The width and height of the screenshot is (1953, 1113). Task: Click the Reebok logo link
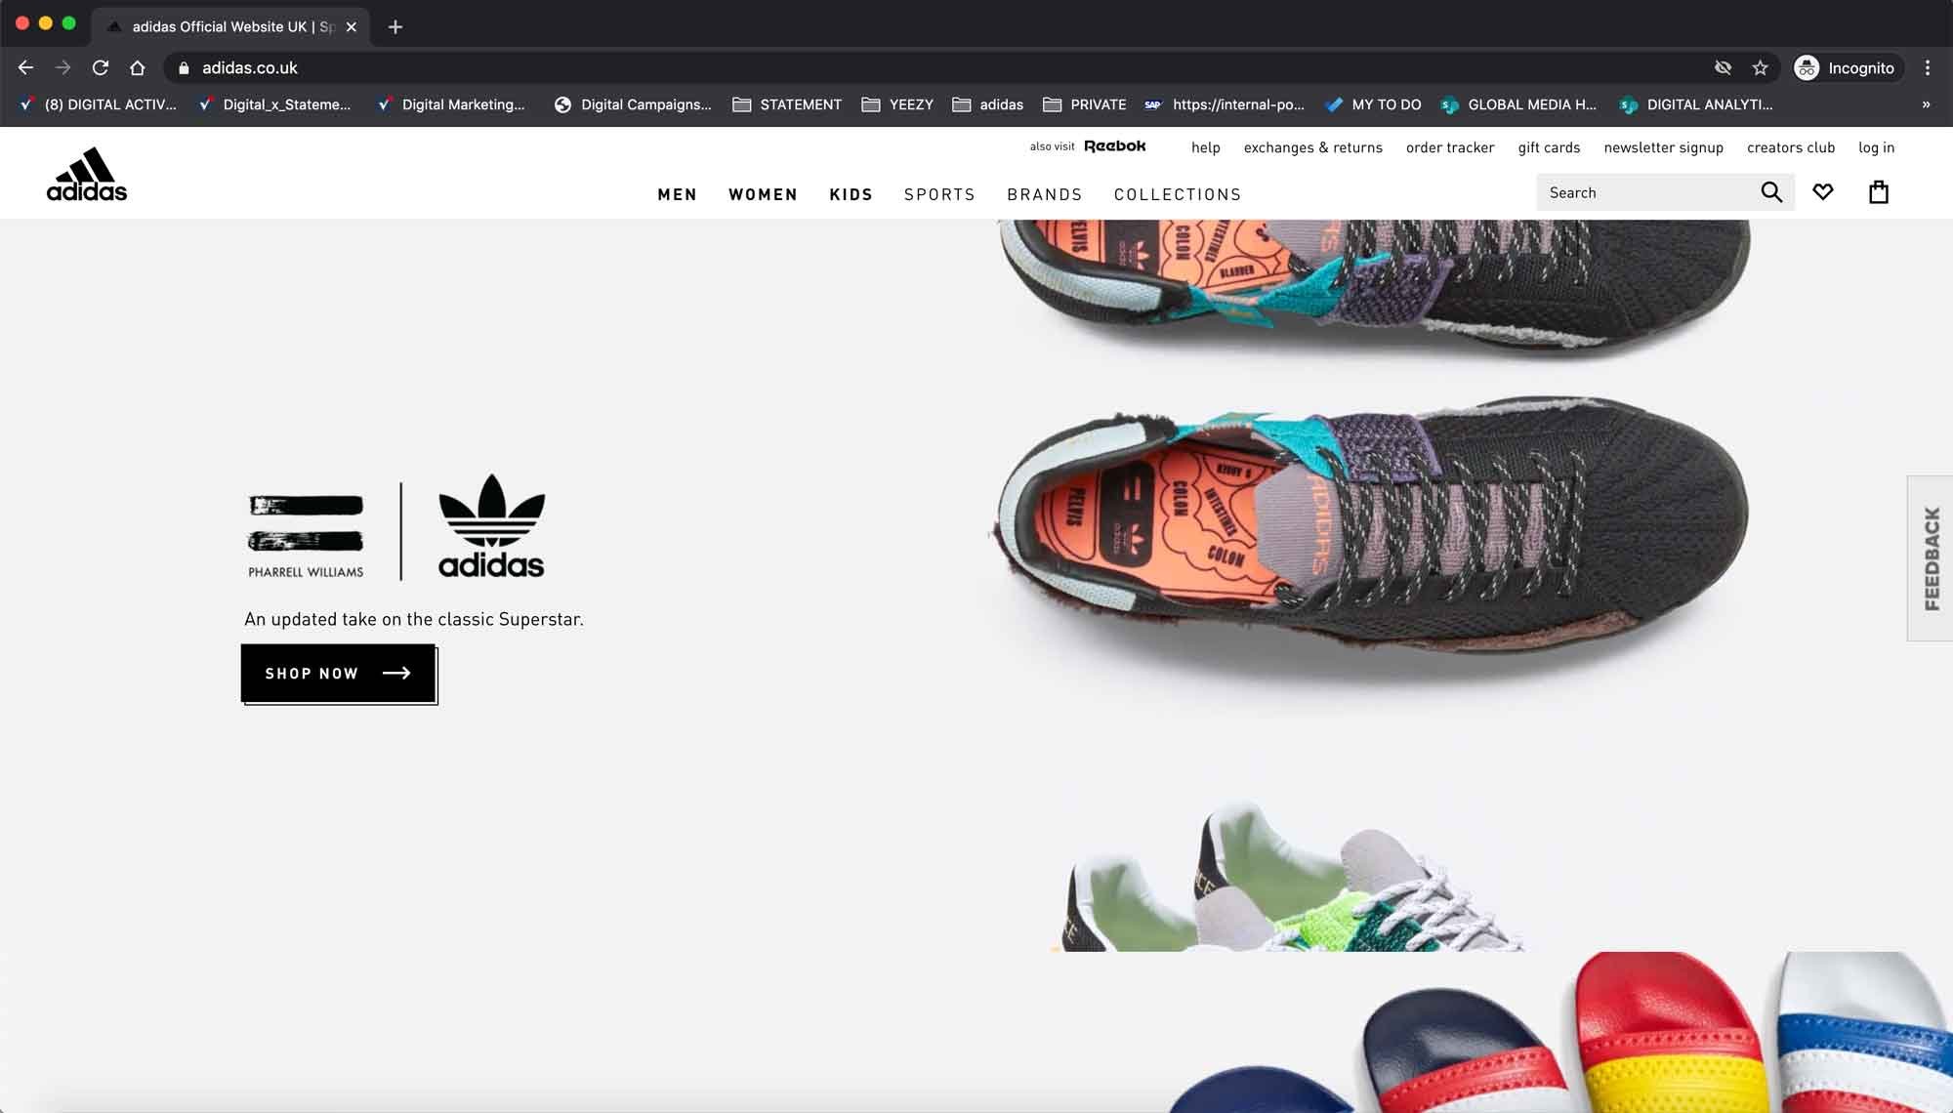[x=1115, y=146]
